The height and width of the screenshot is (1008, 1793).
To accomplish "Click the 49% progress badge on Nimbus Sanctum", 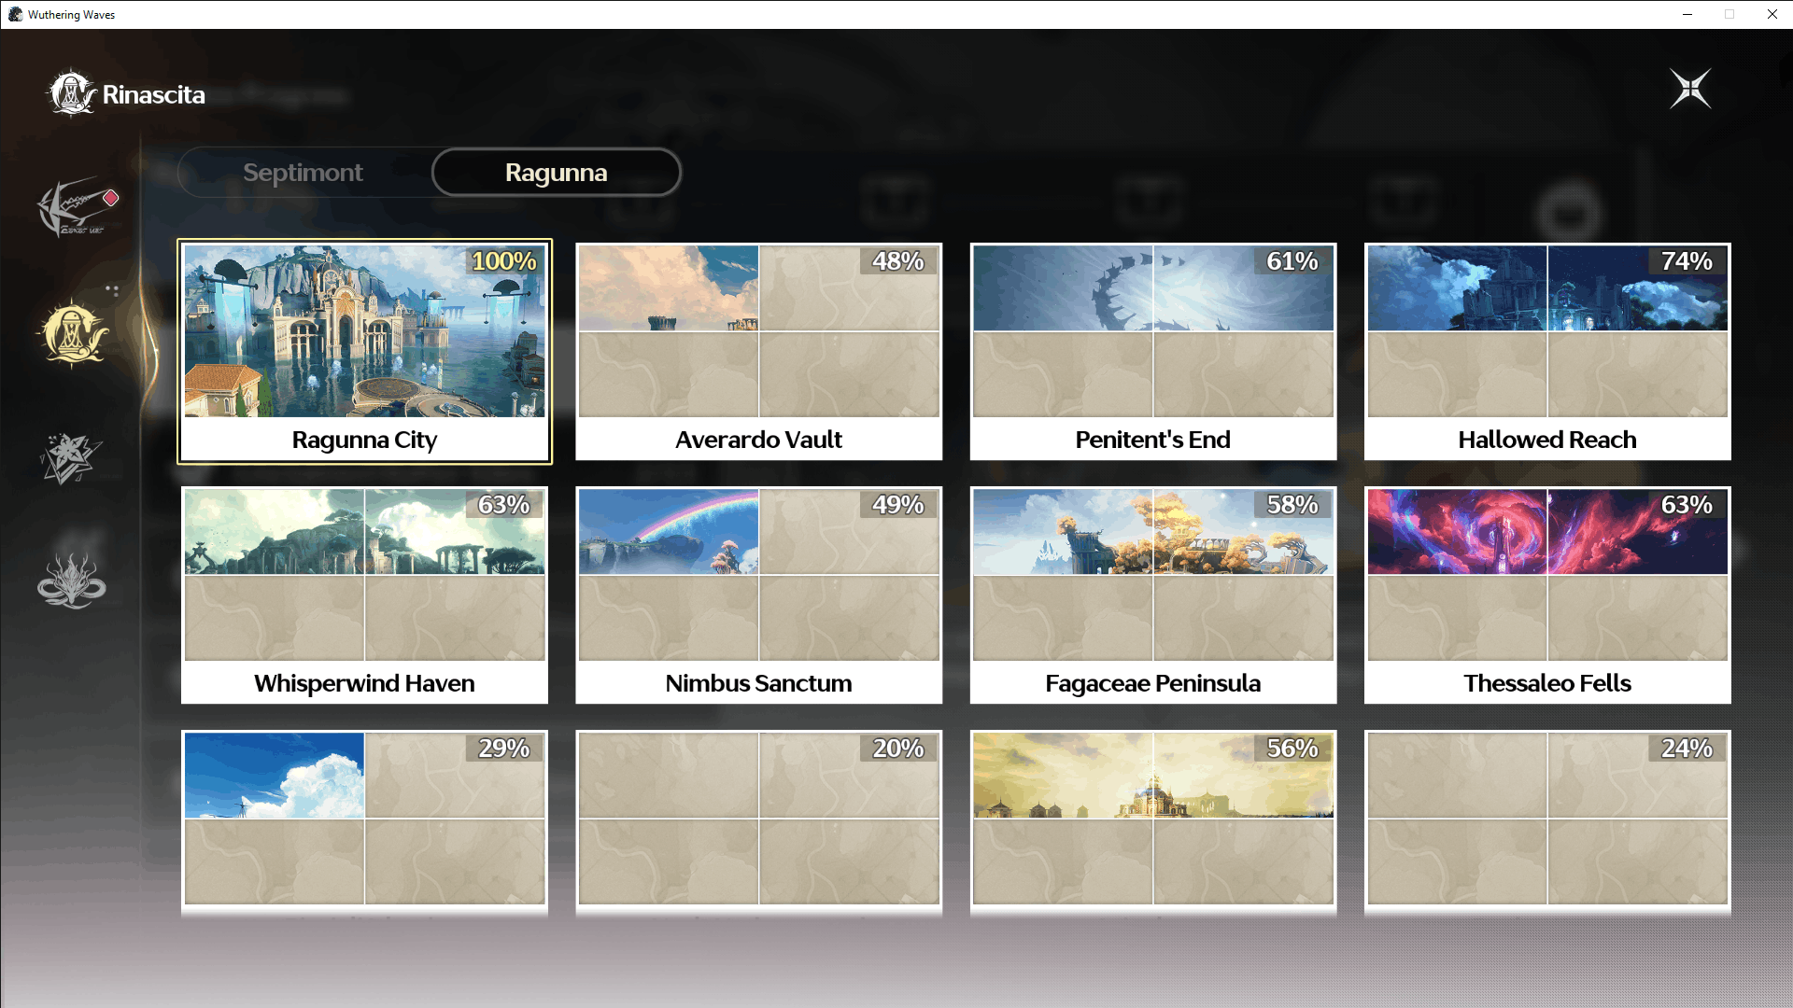I will tap(898, 505).
